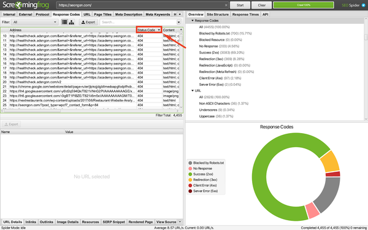
Task: Click the horizontal scrollbar under results table
Action: point(32,111)
